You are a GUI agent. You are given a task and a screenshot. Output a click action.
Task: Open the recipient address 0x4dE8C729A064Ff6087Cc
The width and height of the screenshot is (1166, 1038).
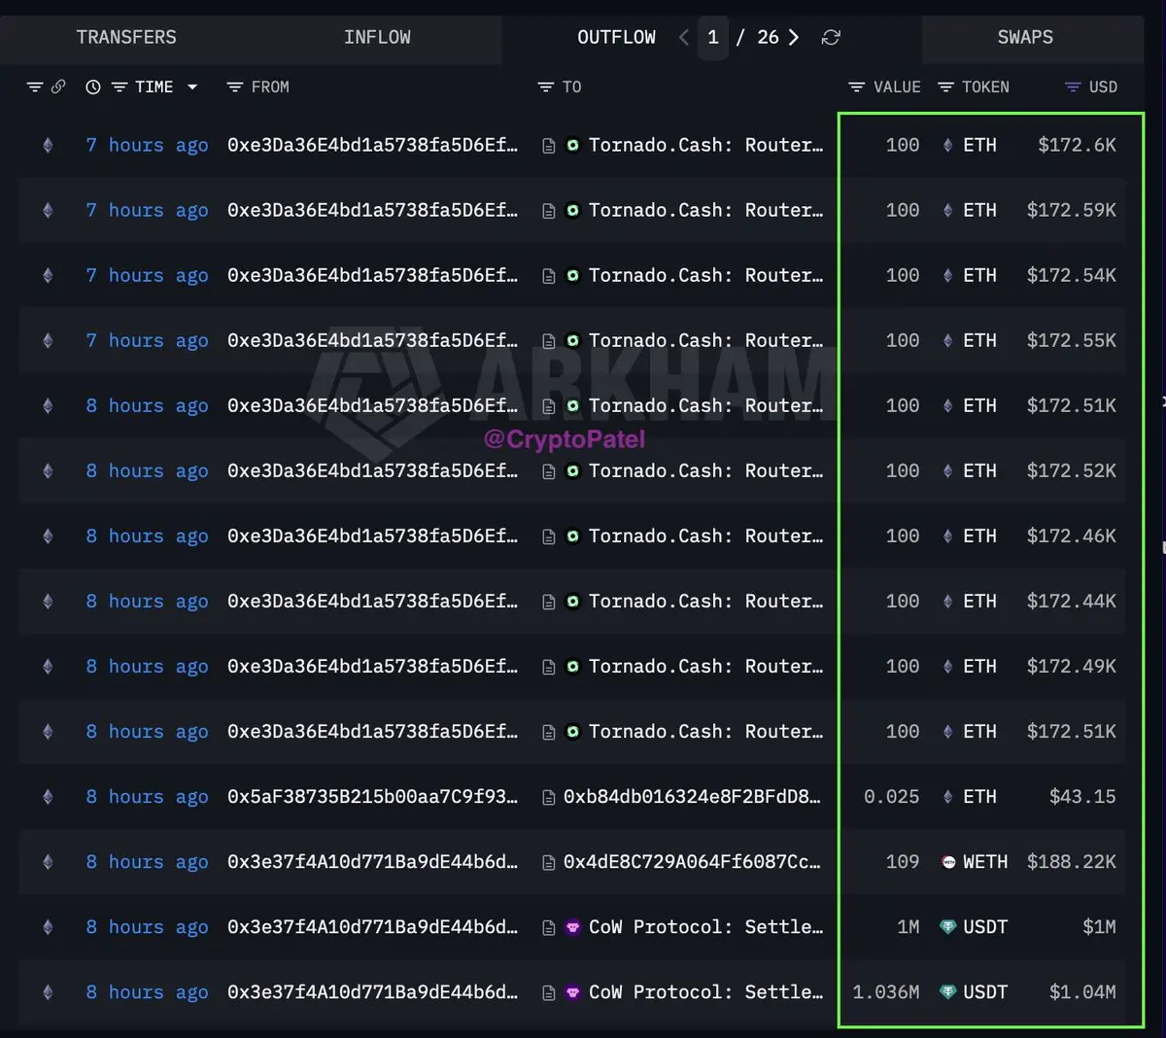[692, 862]
